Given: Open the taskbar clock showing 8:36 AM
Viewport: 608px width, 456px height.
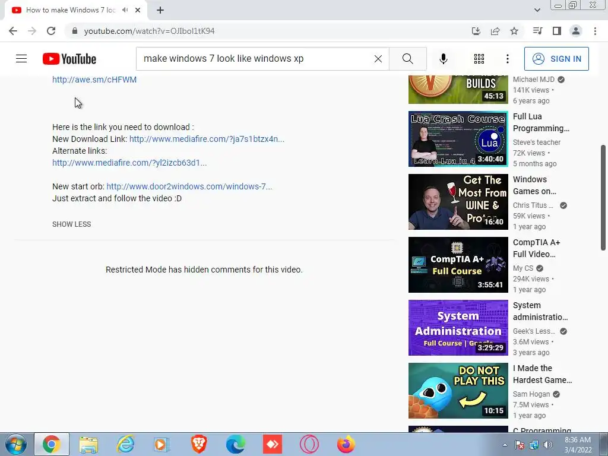Looking at the screenshot, I should 578,445.
